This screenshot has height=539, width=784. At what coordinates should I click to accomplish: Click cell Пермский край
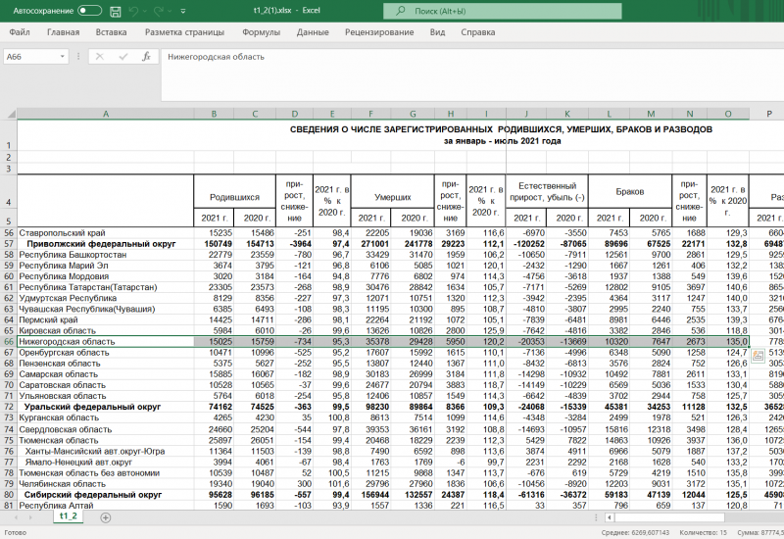click(x=106, y=320)
